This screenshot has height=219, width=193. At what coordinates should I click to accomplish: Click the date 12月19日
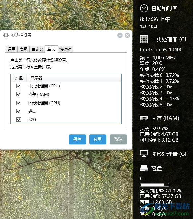coord(149,26)
